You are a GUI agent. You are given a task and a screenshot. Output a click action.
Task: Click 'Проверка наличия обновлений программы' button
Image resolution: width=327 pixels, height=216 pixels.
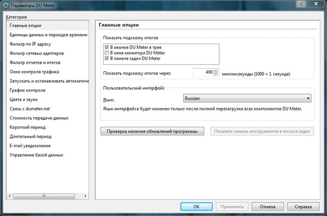point(152,131)
